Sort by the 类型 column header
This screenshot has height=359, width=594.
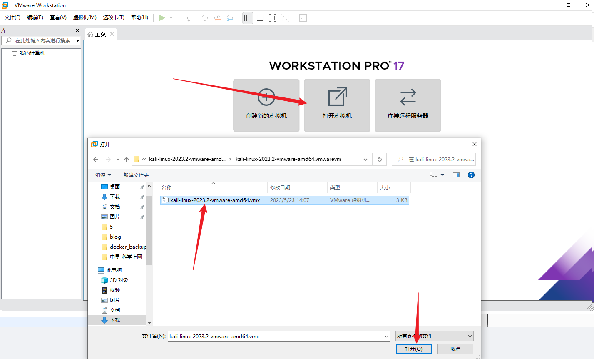(x=352, y=188)
